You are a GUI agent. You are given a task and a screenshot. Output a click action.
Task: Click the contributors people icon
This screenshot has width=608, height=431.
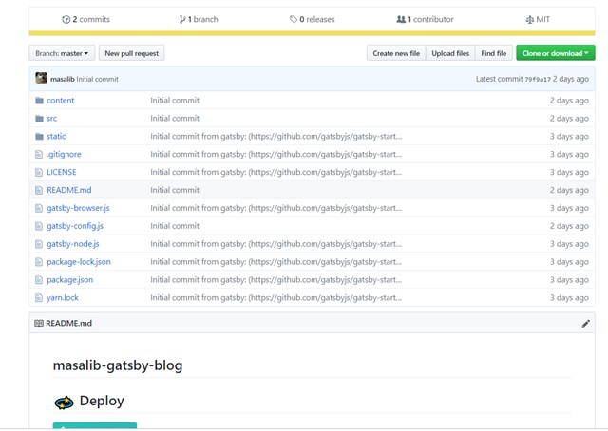pos(401,19)
